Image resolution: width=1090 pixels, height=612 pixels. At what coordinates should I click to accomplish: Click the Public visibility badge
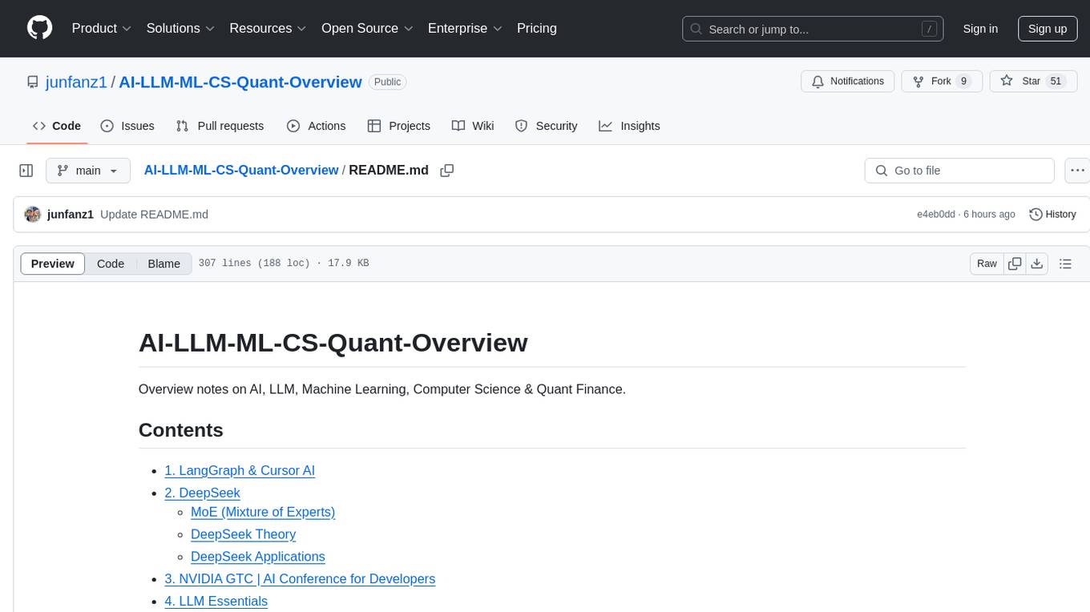(x=388, y=82)
